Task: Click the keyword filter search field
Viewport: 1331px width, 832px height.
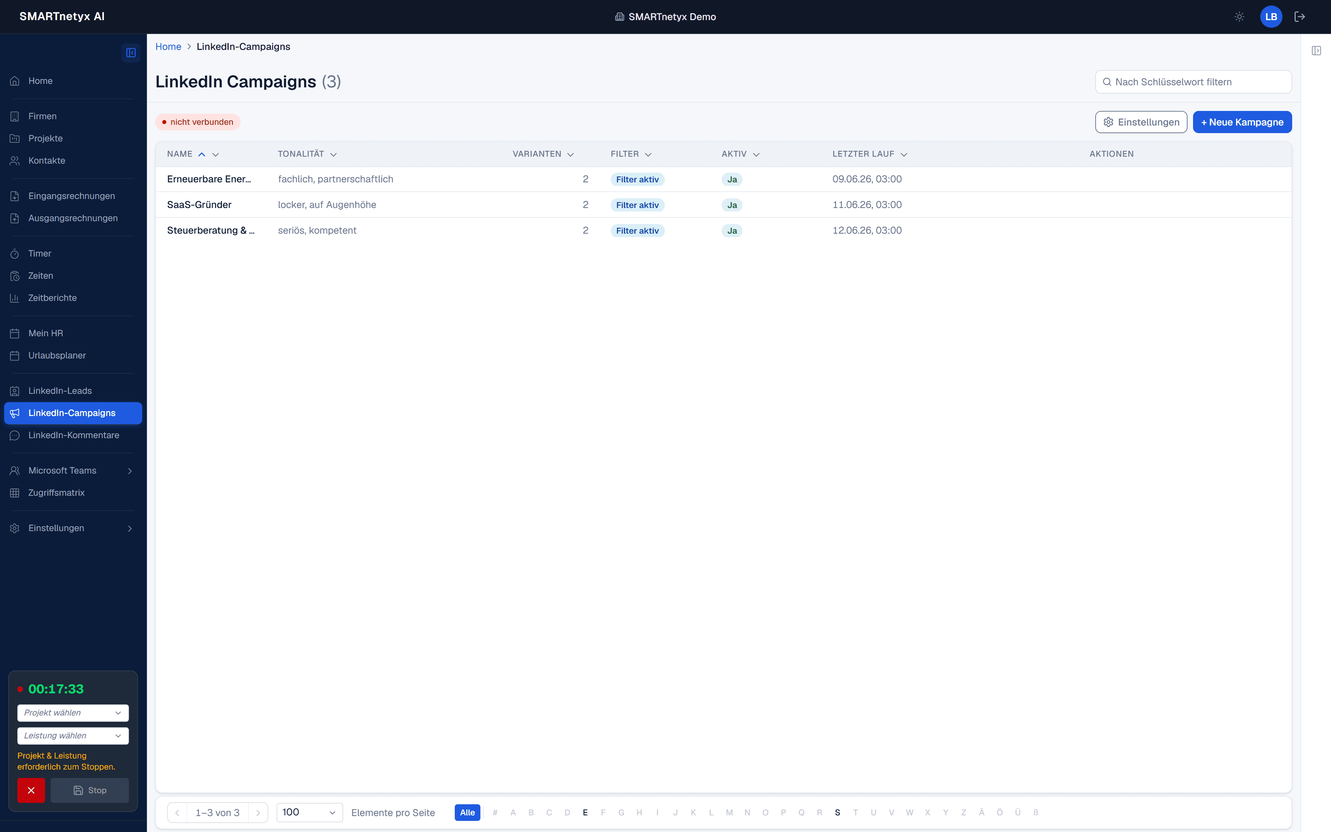Action: click(1193, 82)
